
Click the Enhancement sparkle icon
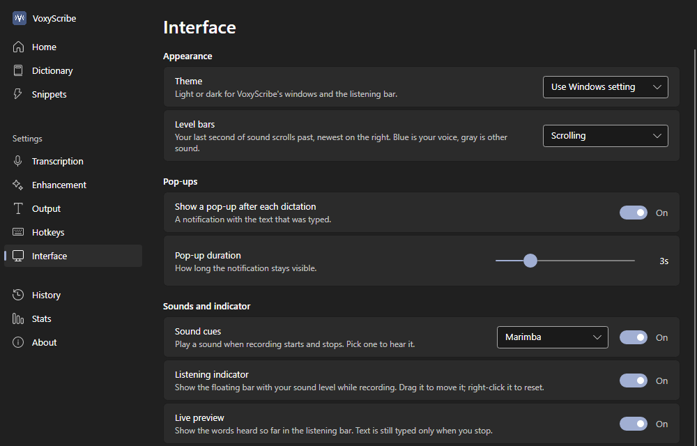[18, 185]
